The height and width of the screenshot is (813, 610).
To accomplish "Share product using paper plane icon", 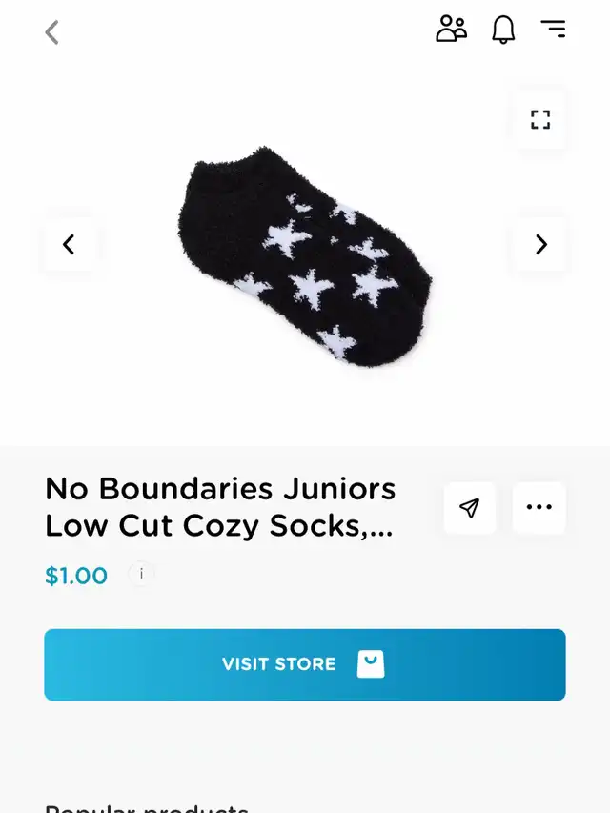I will pos(470,508).
